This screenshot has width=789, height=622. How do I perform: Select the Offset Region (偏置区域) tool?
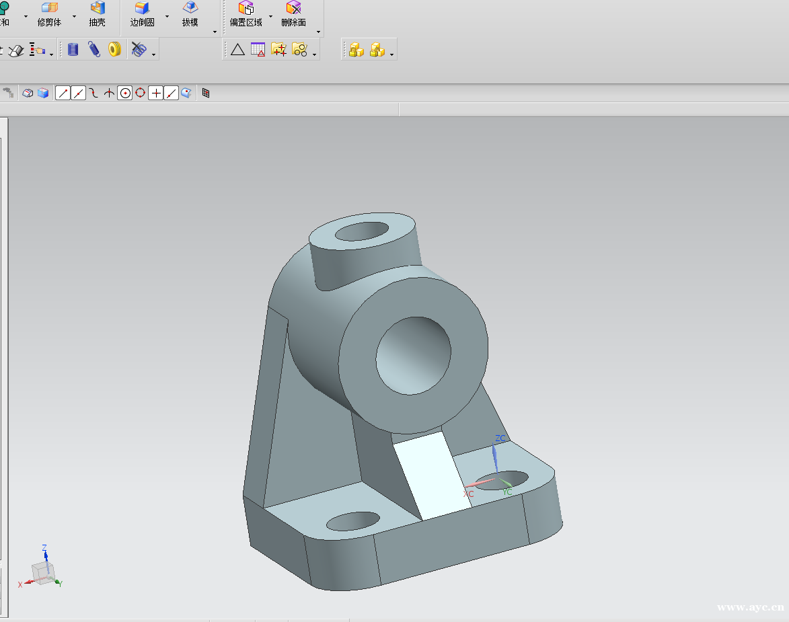246,14
